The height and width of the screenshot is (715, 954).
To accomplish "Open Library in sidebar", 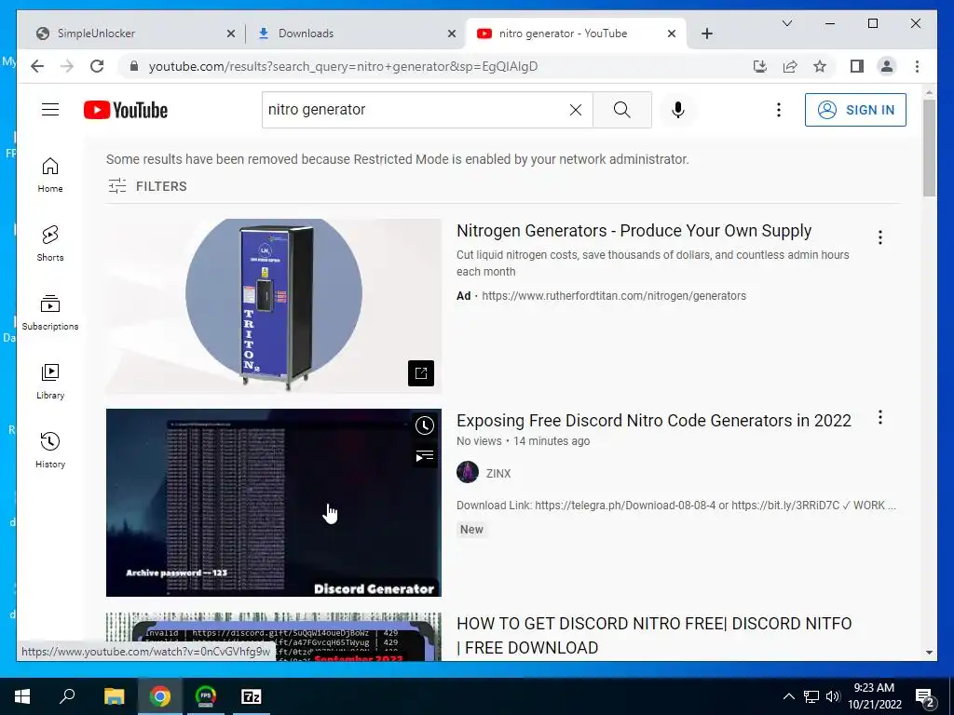I will pos(50,381).
